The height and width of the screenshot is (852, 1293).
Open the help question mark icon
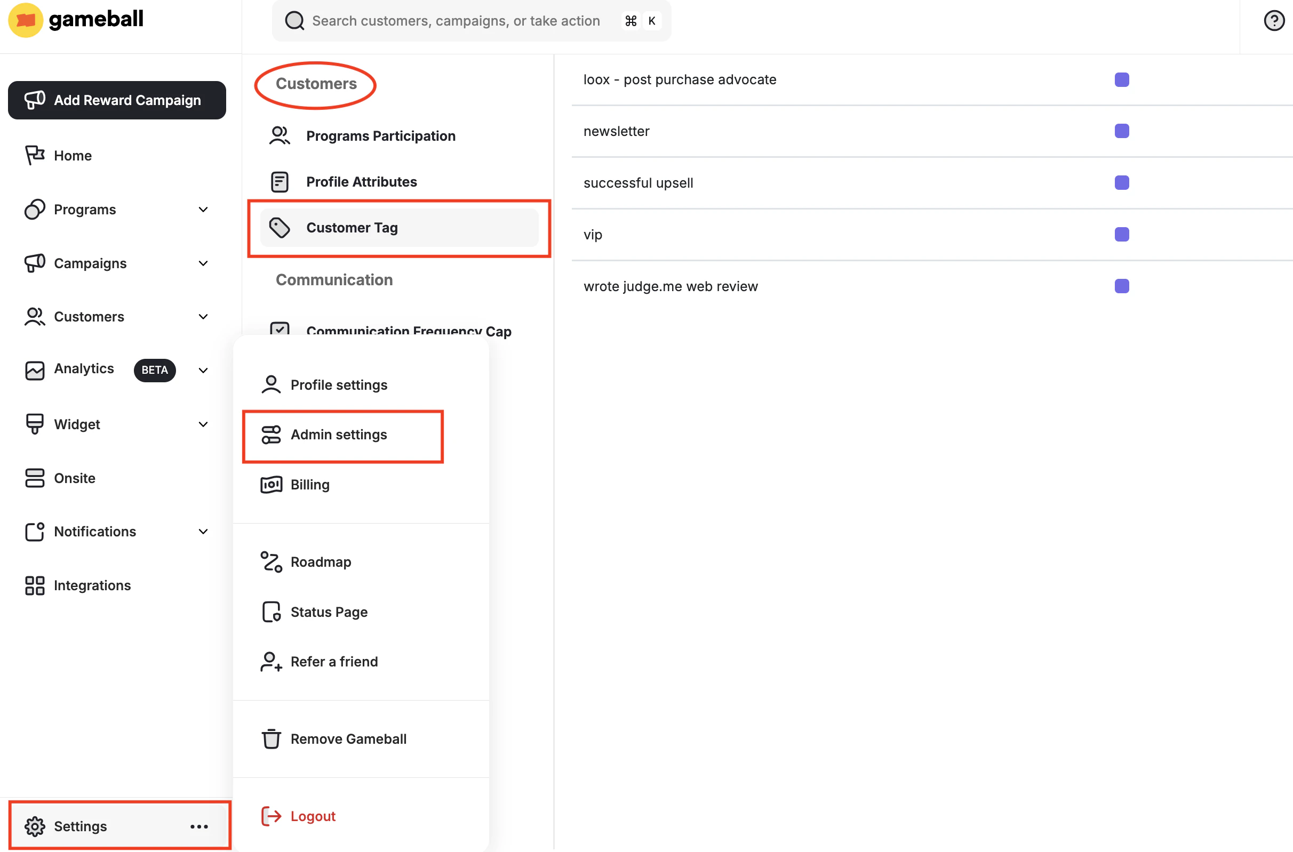tap(1274, 21)
